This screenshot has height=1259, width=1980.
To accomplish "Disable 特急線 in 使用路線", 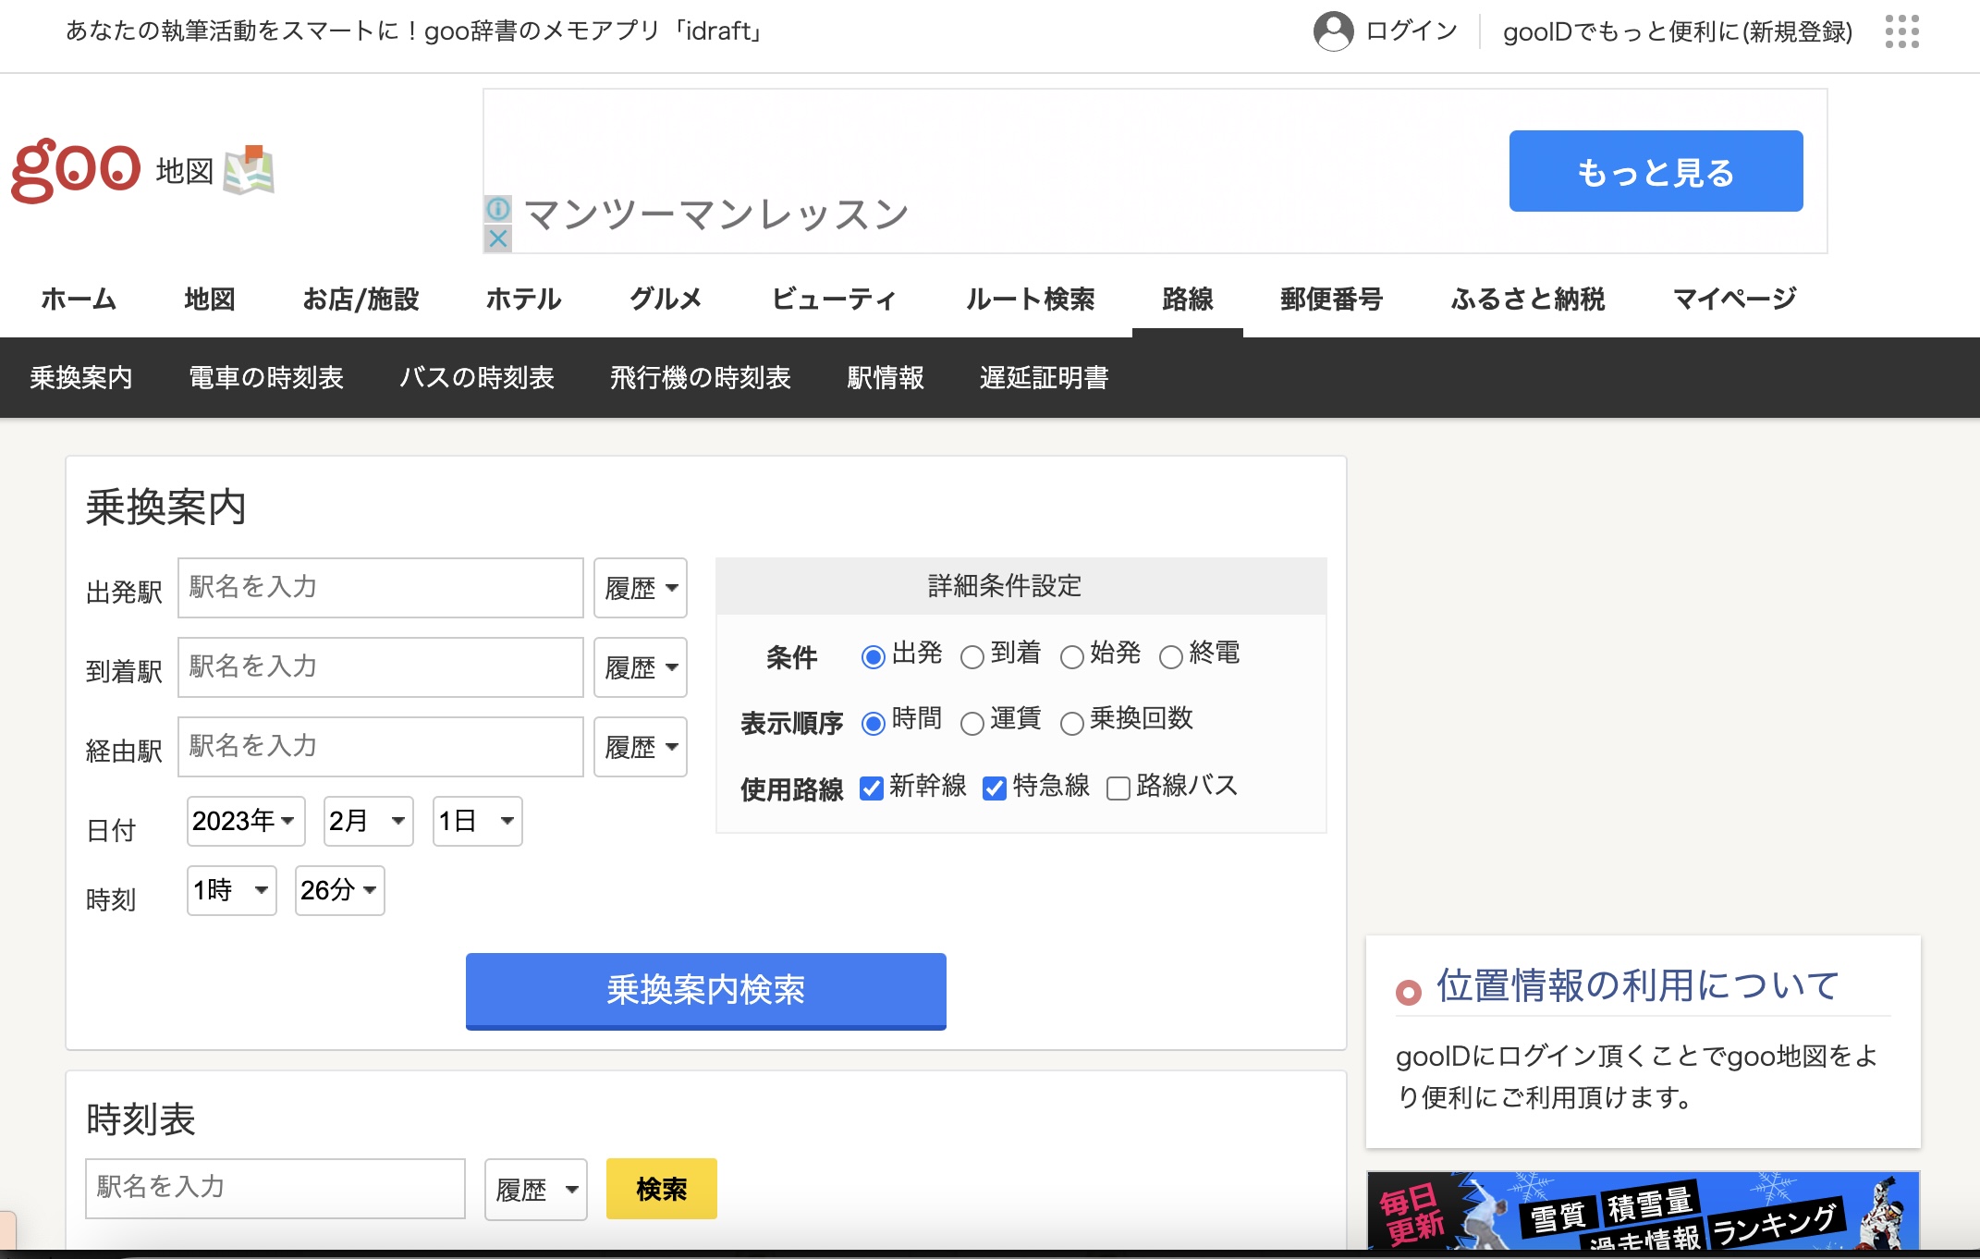I will click(994, 788).
